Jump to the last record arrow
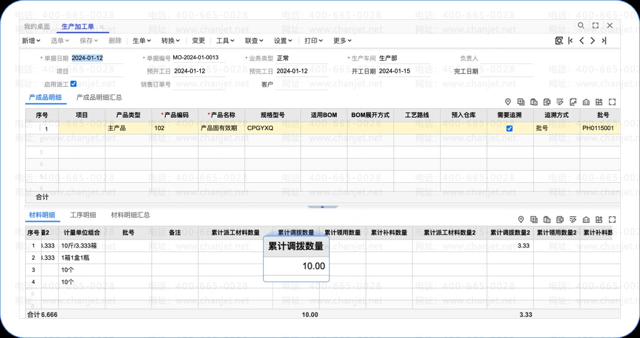640x338 pixels. coord(604,41)
